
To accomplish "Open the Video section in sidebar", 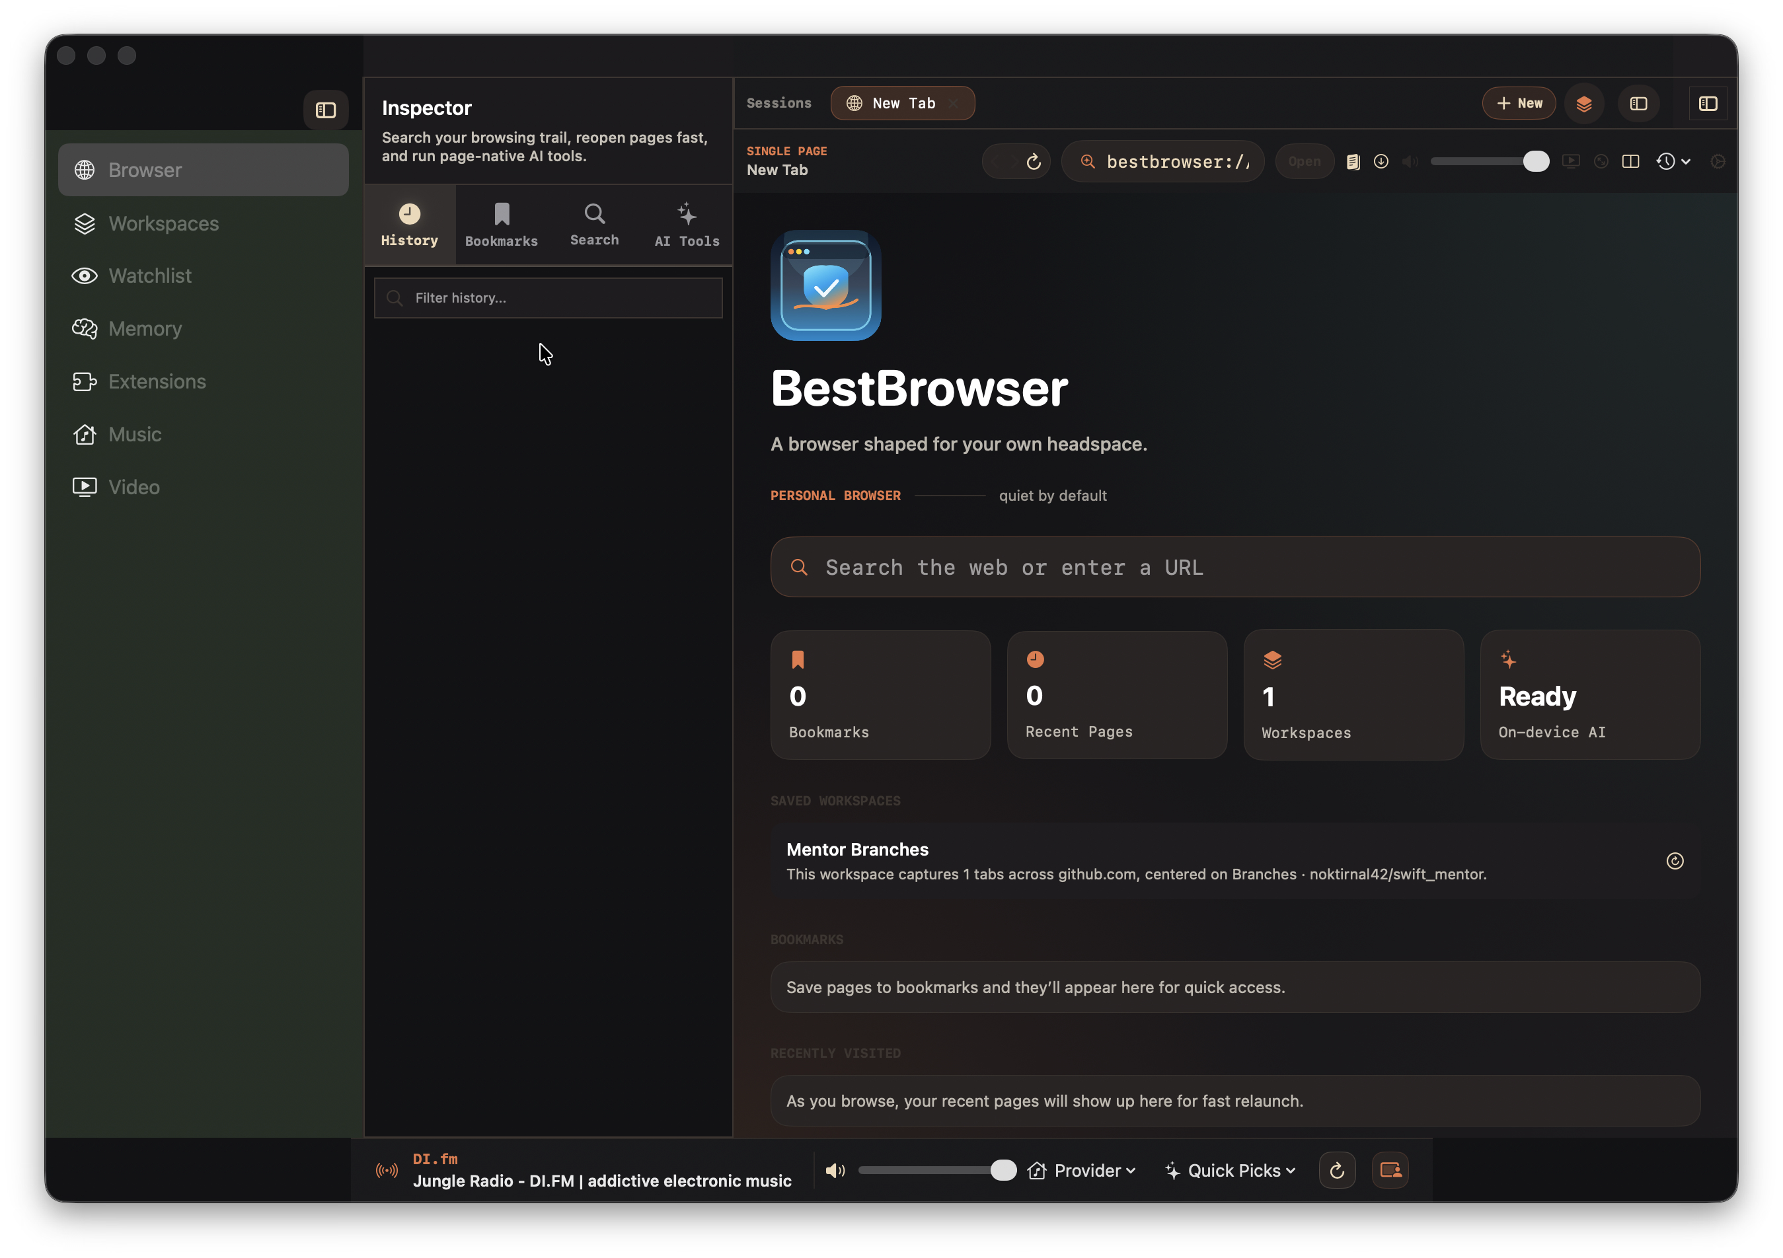I will [x=204, y=487].
